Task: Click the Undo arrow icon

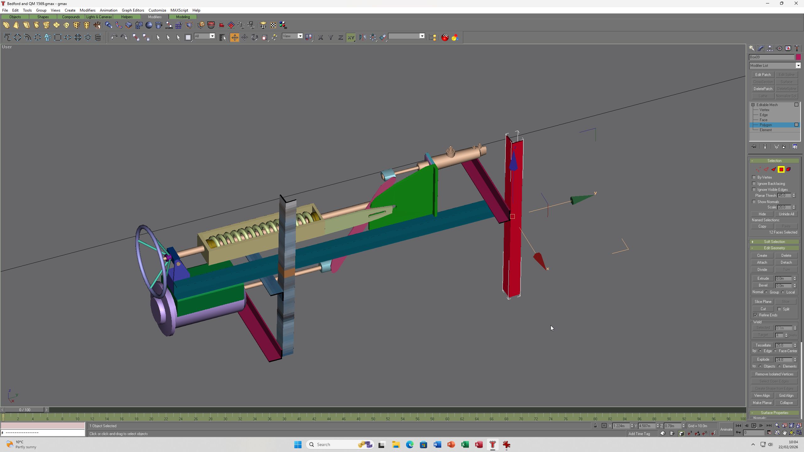Action: point(114,37)
